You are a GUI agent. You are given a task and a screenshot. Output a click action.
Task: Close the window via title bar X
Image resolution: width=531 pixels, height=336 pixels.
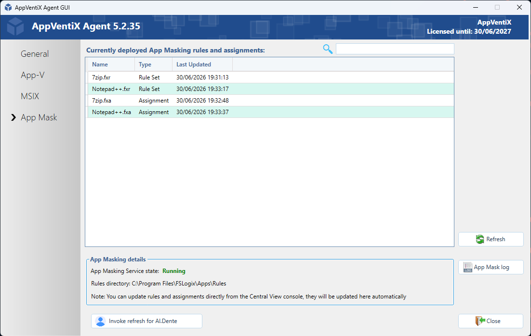(519, 7)
